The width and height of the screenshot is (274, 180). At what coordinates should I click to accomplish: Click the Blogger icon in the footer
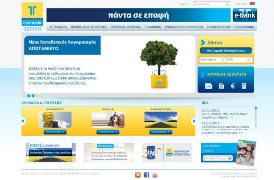point(138,175)
